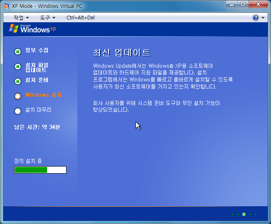Screen dimensions: 271x224
Task: Click the 남은 시간: 약 34분 text
Action: tap(37, 127)
